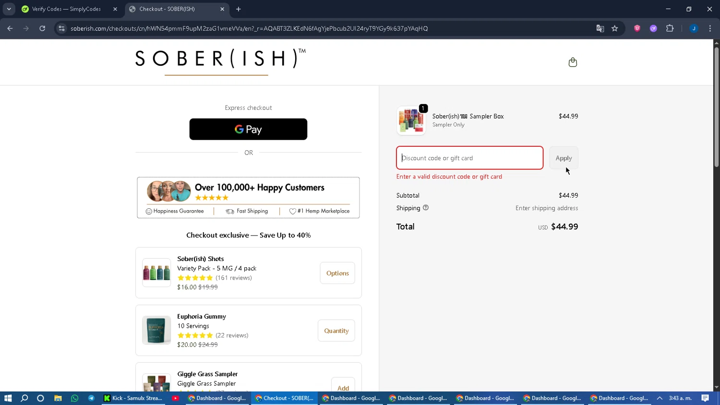Open Cortana circle icon on taskbar
Image resolution: width=720 pixels, height=405 pixels.
pos(40,398)
